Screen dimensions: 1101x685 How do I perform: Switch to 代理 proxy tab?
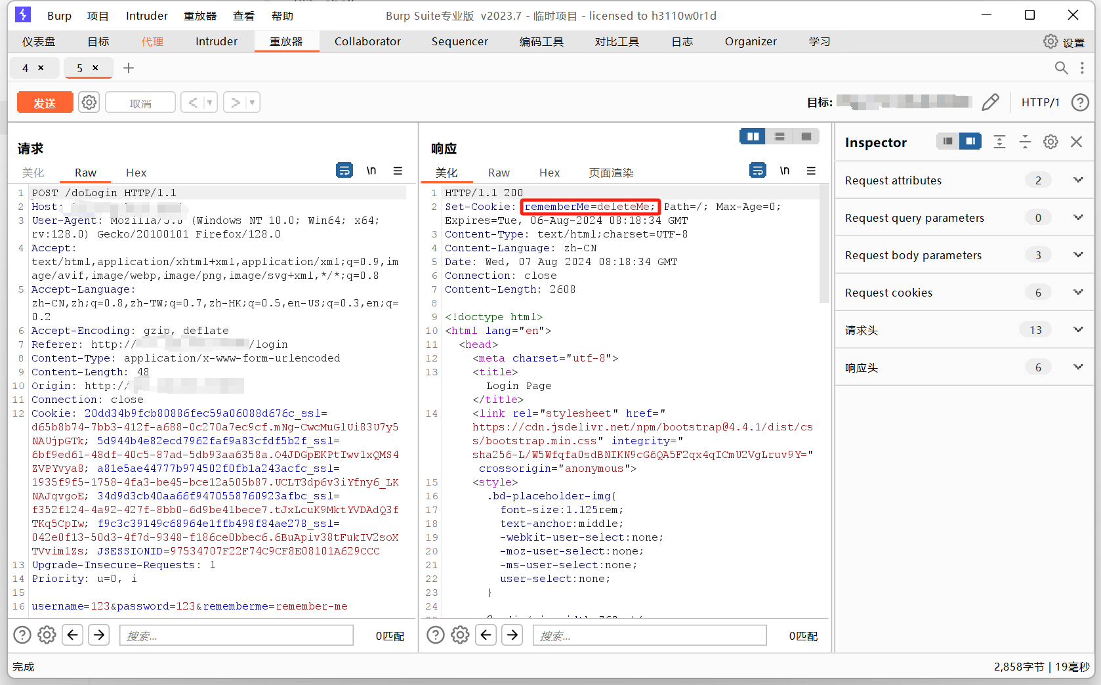[152, 41]
